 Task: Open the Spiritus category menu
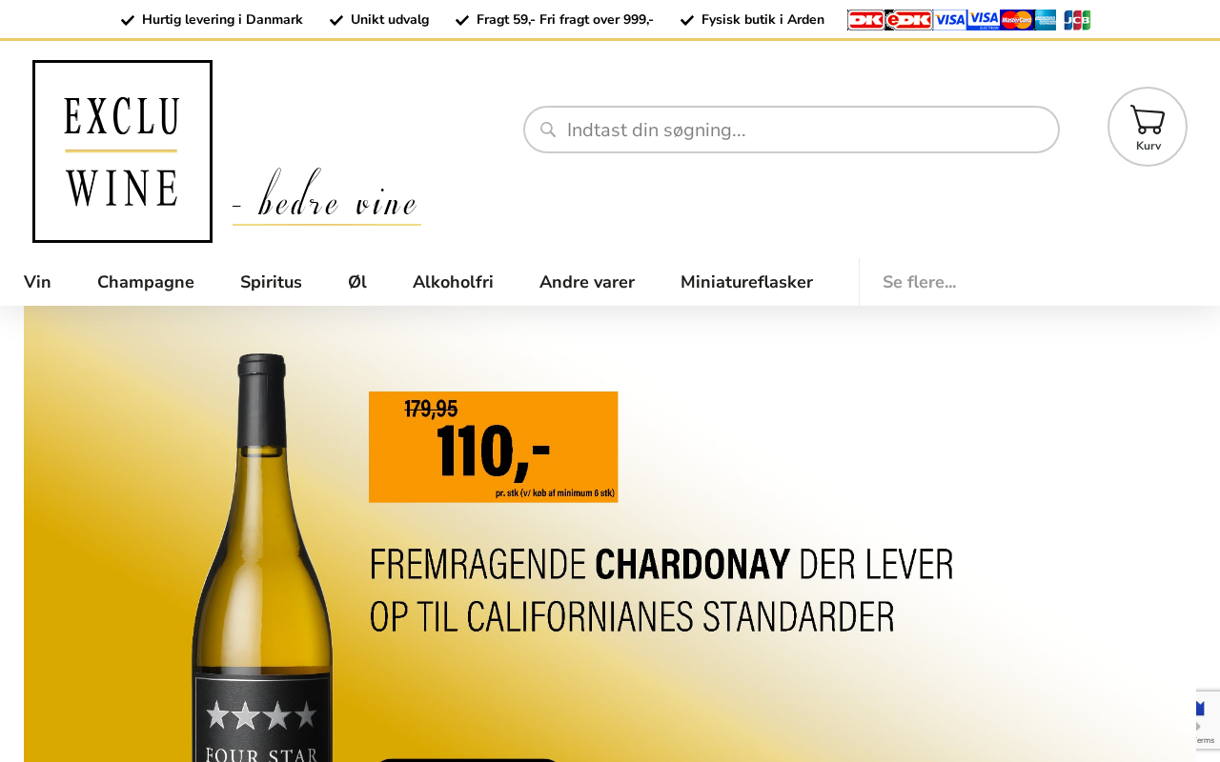(271, 282)
